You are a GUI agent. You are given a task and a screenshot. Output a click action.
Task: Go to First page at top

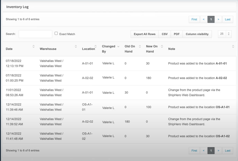pos(194,19)
